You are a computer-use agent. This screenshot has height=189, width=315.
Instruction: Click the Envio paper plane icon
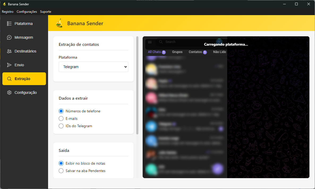[9, 65]
